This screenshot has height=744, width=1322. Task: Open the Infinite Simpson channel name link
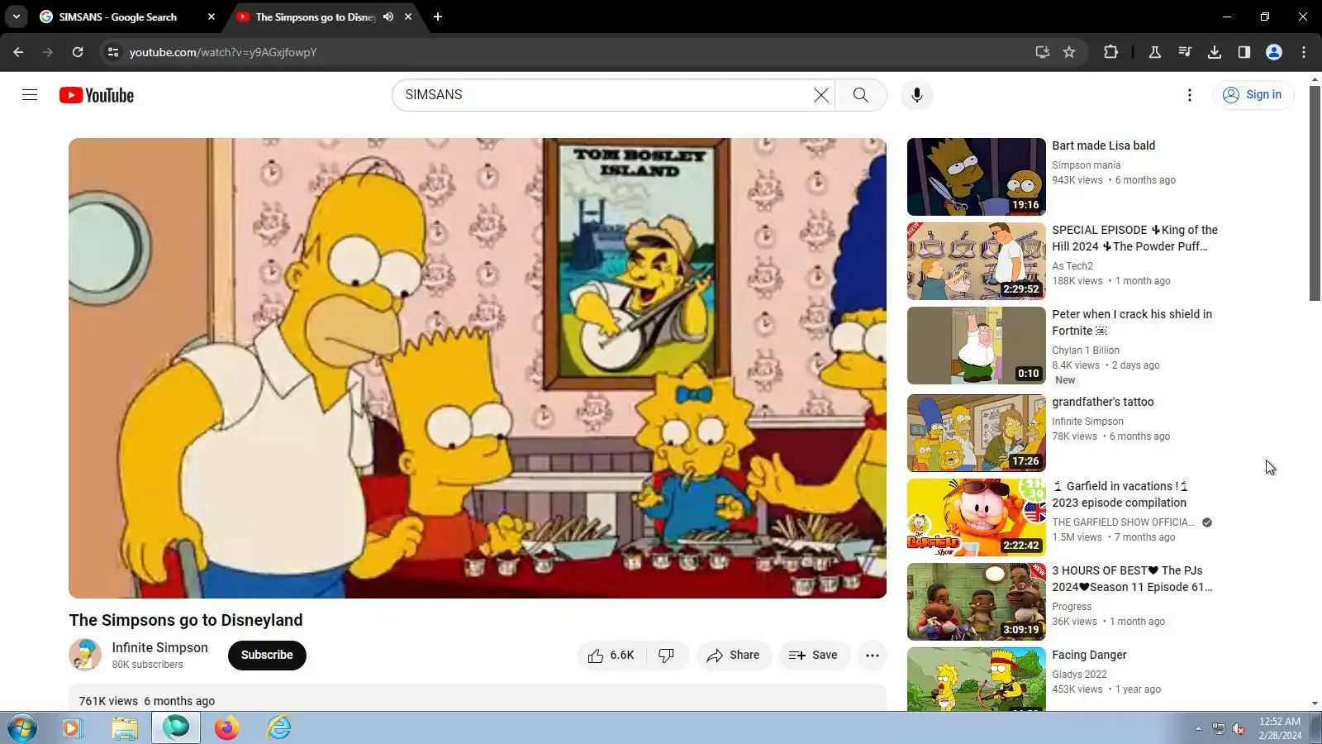tap(160, 648)
